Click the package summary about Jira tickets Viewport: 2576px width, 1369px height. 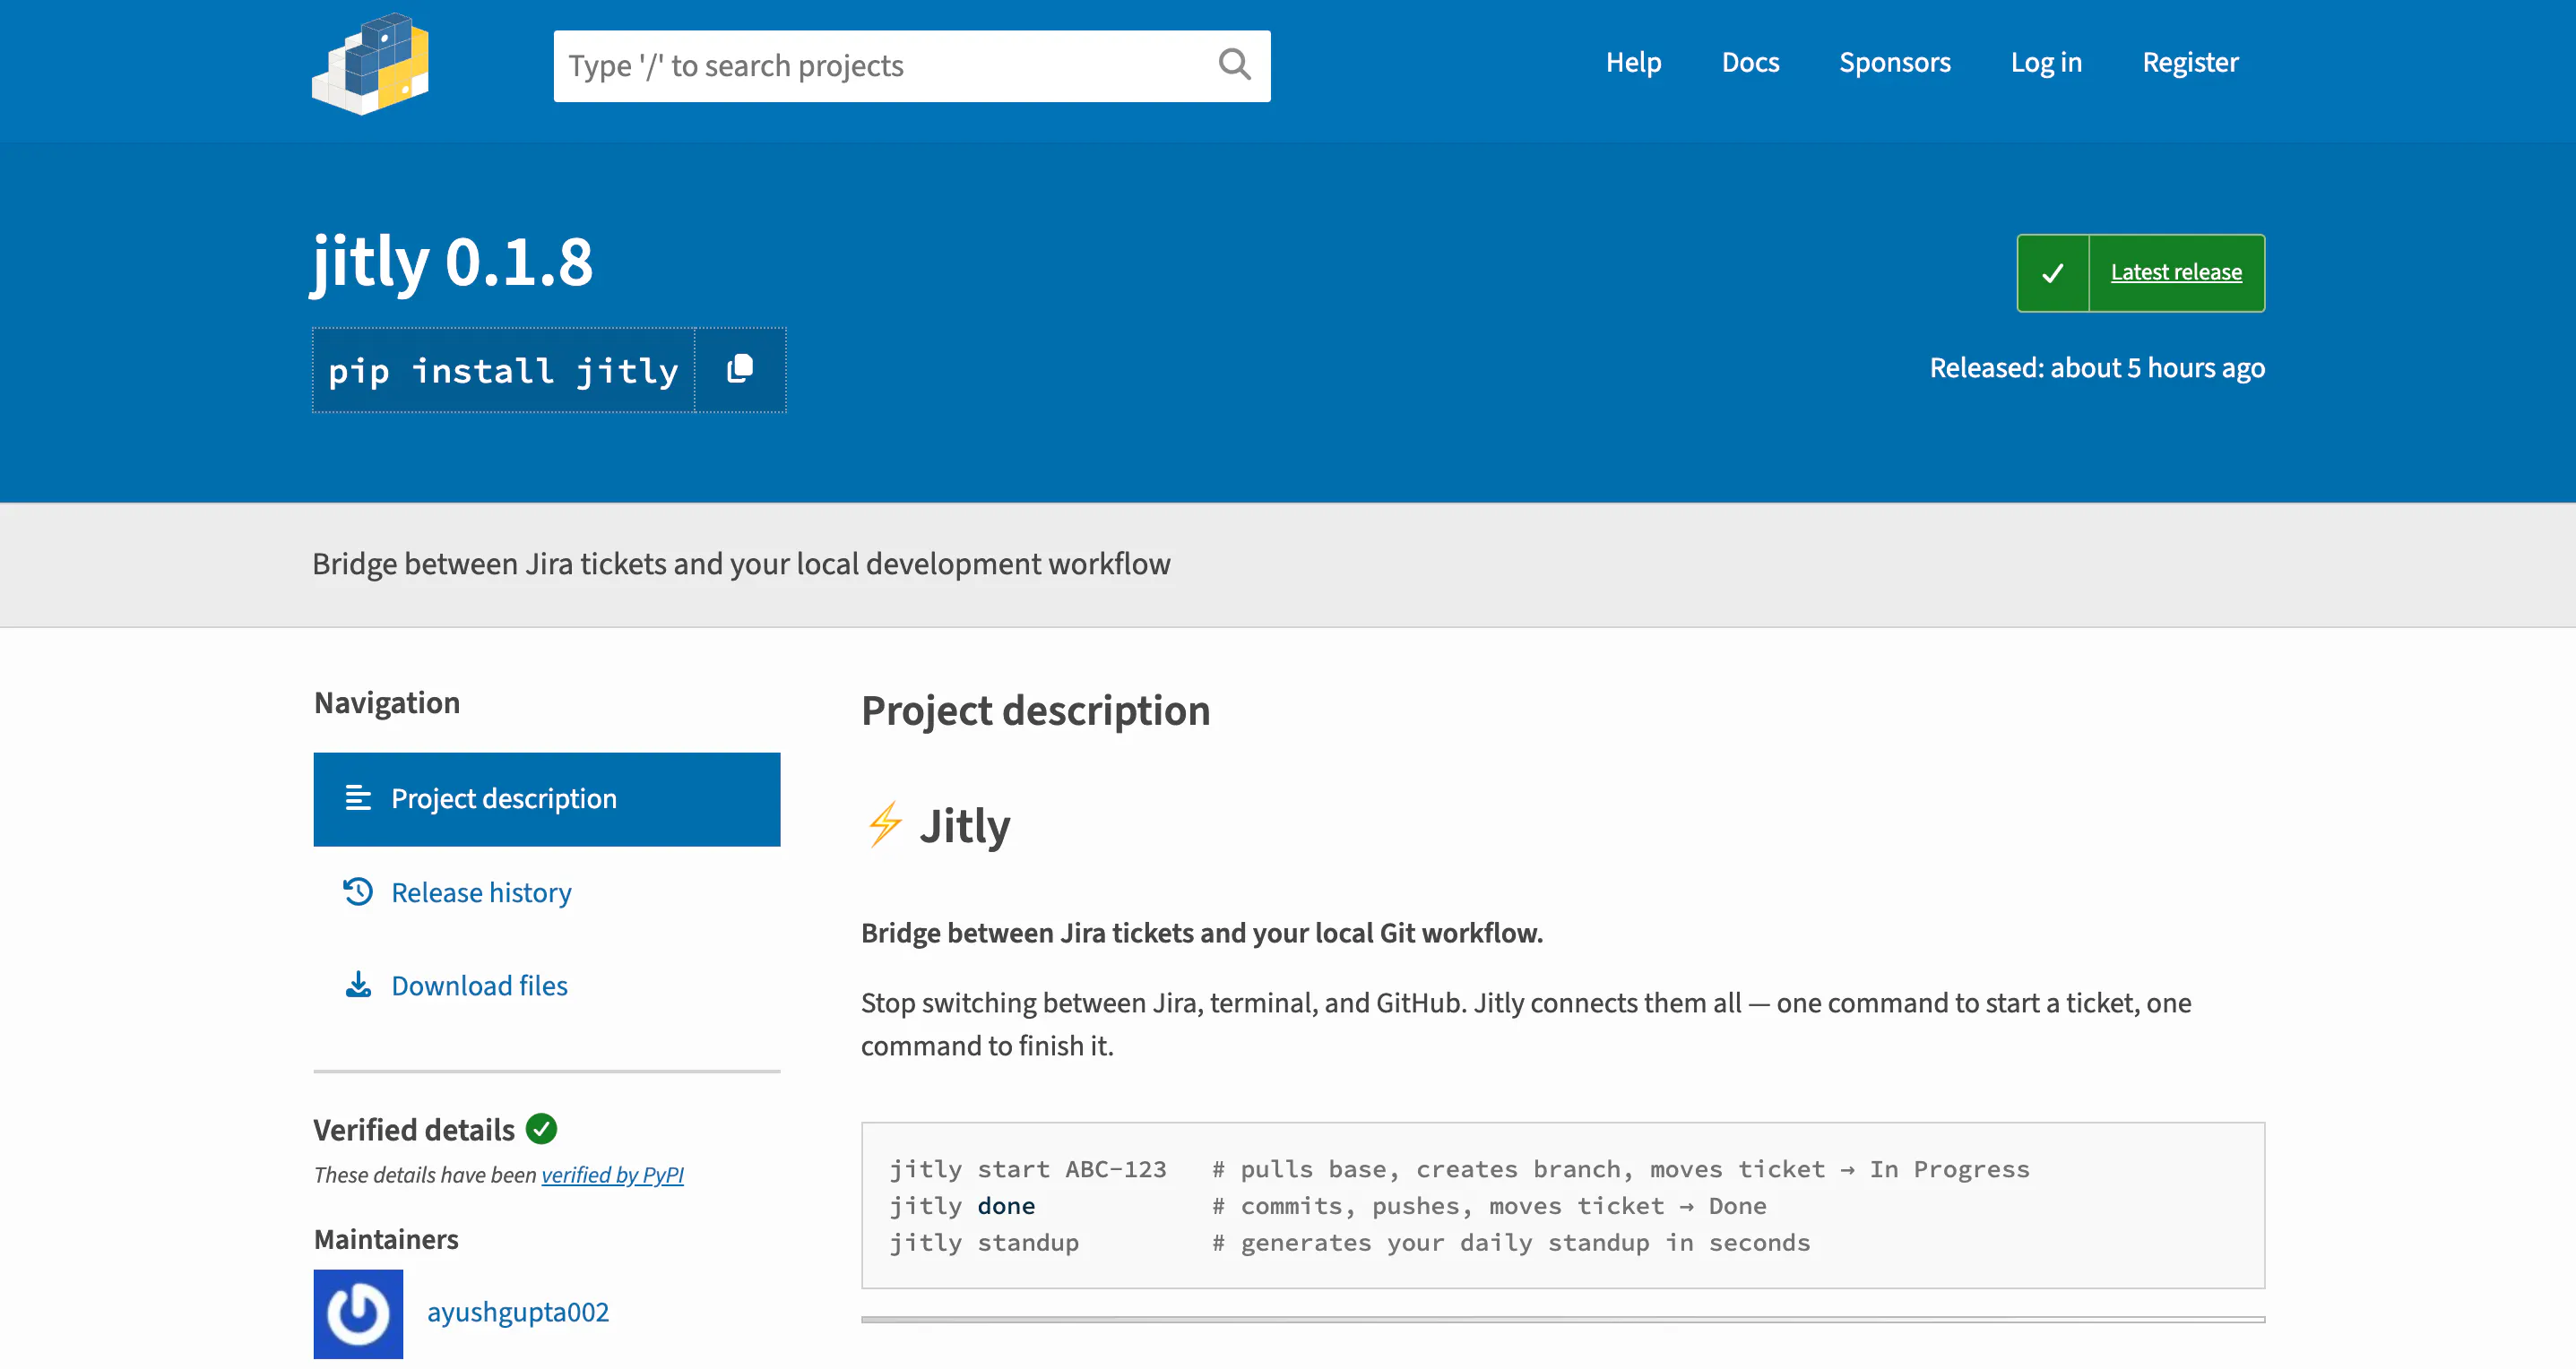pyautogui.click(x=741, y=564)
